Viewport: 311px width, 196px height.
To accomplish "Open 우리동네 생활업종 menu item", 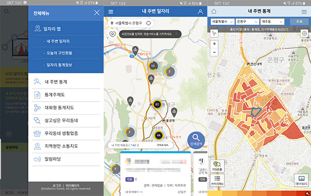I will 66,133.
